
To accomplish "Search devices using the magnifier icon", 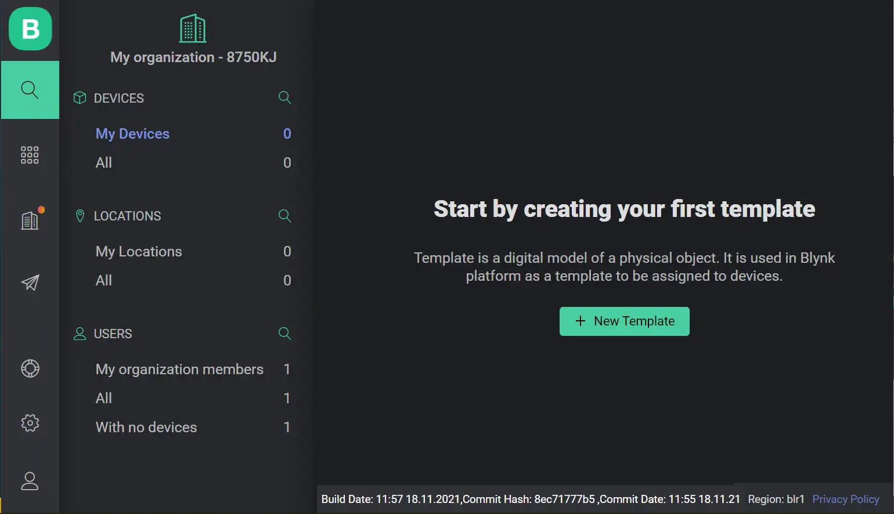I will tap(284, 97).
